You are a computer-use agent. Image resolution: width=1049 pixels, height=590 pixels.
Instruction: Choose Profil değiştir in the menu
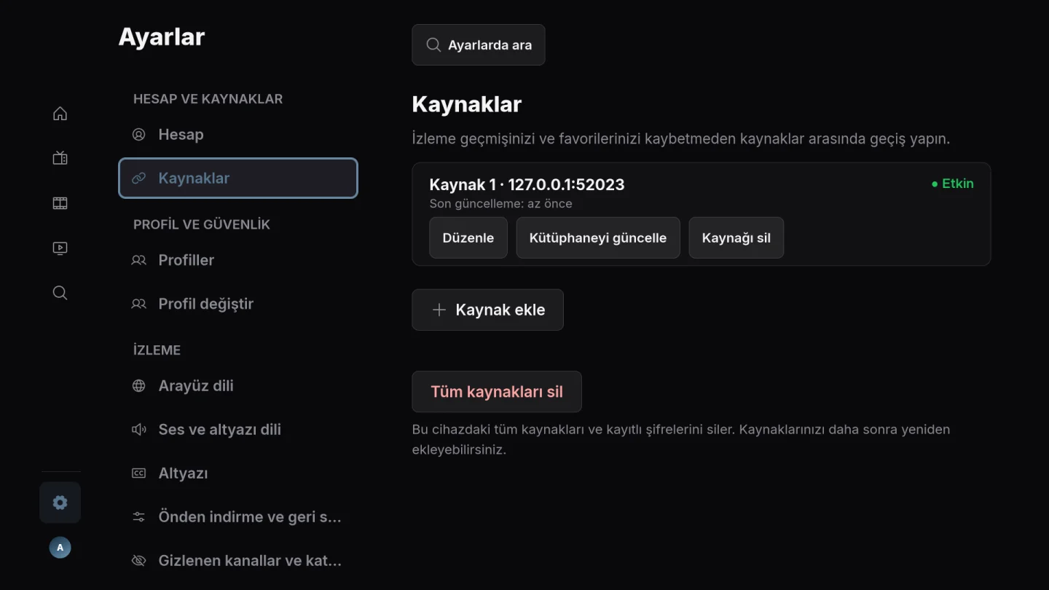(238, 304)
